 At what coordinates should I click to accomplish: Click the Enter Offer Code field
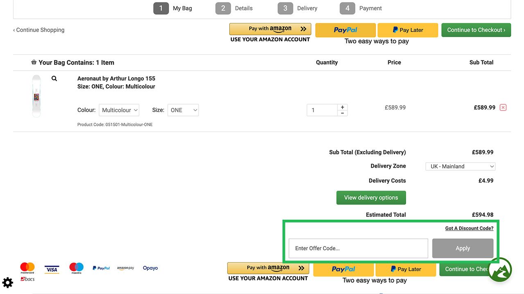[358, 248]
